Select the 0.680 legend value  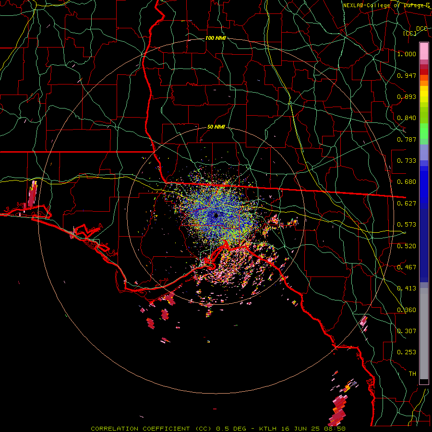(407, 182)
